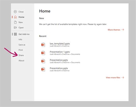Open the About menu item
Screen dimensions: 136x107
click(x=21, y=60)
